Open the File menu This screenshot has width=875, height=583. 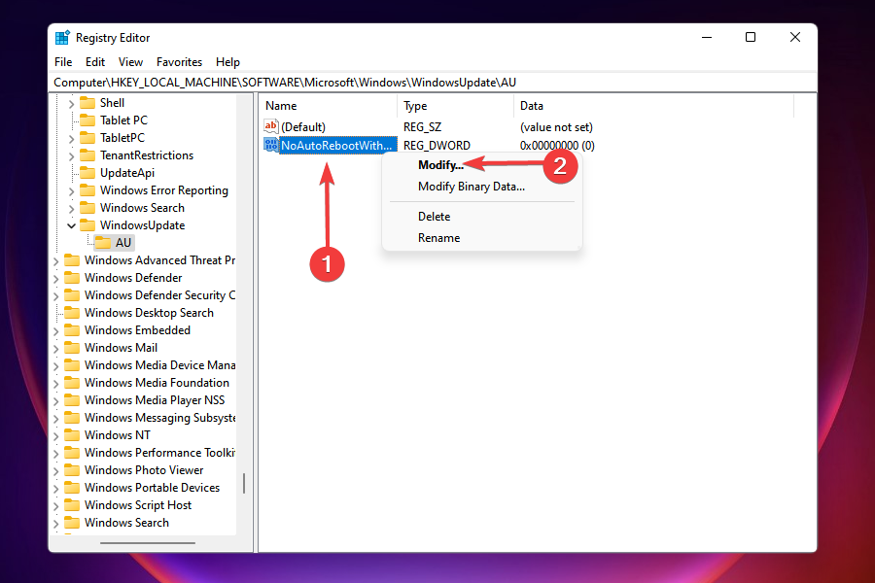63,62
